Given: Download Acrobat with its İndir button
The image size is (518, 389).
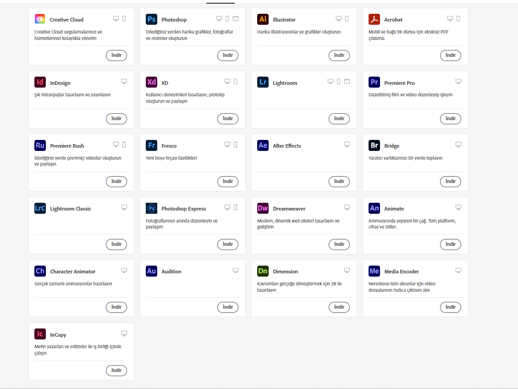Looking at the screenshot, I should pos(450,55).
